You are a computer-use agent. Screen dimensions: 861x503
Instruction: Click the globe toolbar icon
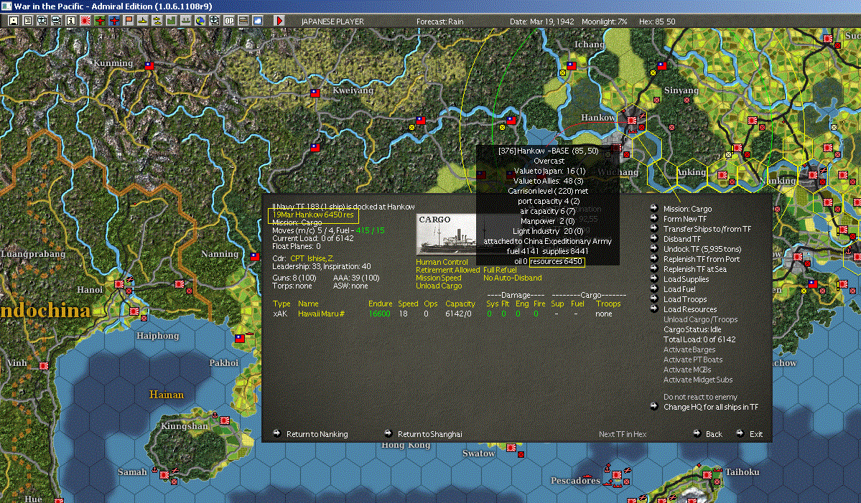(x=200, y=21)
